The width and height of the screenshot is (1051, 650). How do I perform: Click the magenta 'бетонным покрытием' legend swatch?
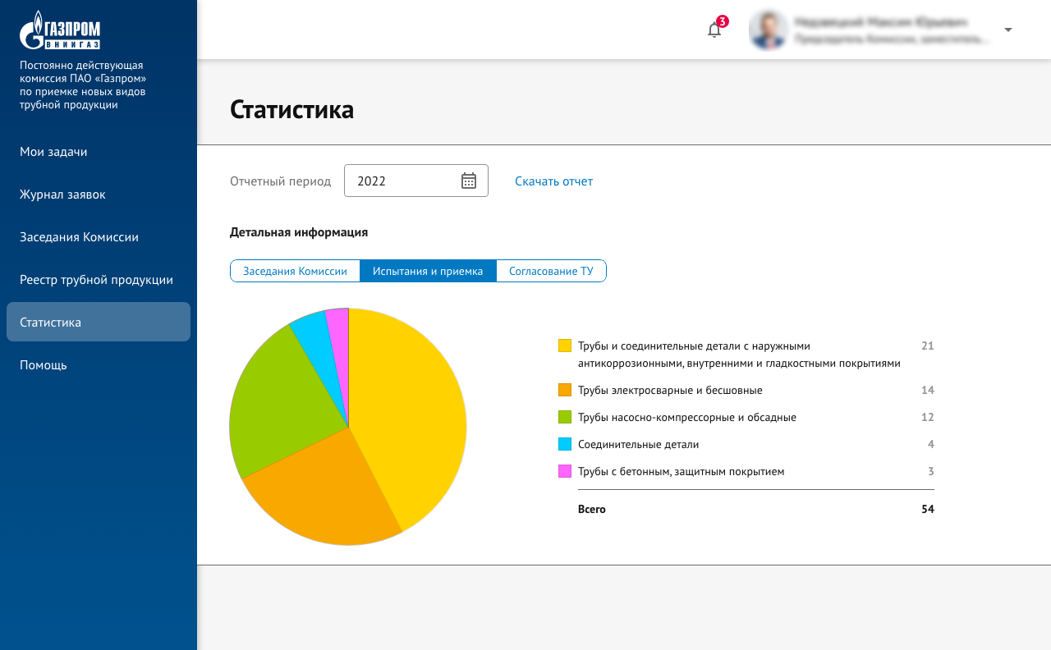(565, 471)
